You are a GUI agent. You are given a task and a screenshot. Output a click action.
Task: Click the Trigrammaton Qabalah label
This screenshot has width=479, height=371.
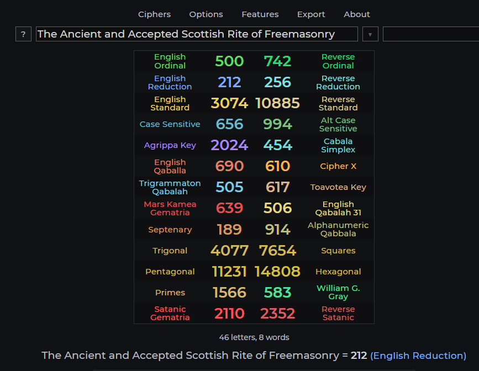coord(170,187)
